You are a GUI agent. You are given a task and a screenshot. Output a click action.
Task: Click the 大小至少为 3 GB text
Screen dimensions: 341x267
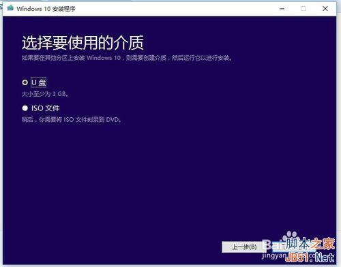coord(45,94)
